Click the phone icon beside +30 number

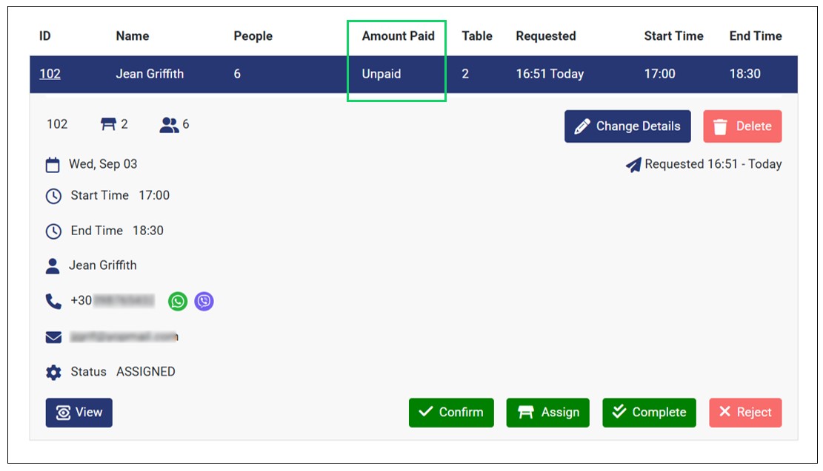coord(53,301)
